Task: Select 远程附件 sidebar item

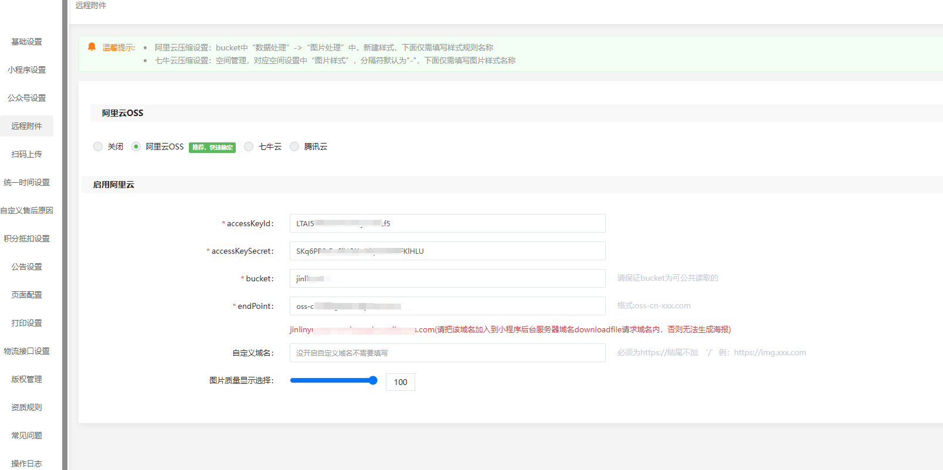Action: (27, 126)
